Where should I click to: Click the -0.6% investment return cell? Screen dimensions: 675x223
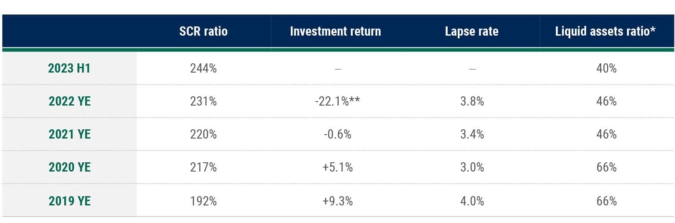pos(337,134)
